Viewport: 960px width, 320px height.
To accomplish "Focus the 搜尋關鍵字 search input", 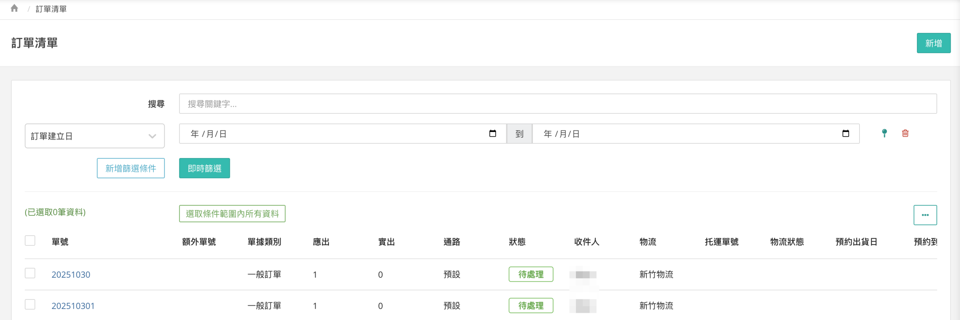I will pos(558,104).
